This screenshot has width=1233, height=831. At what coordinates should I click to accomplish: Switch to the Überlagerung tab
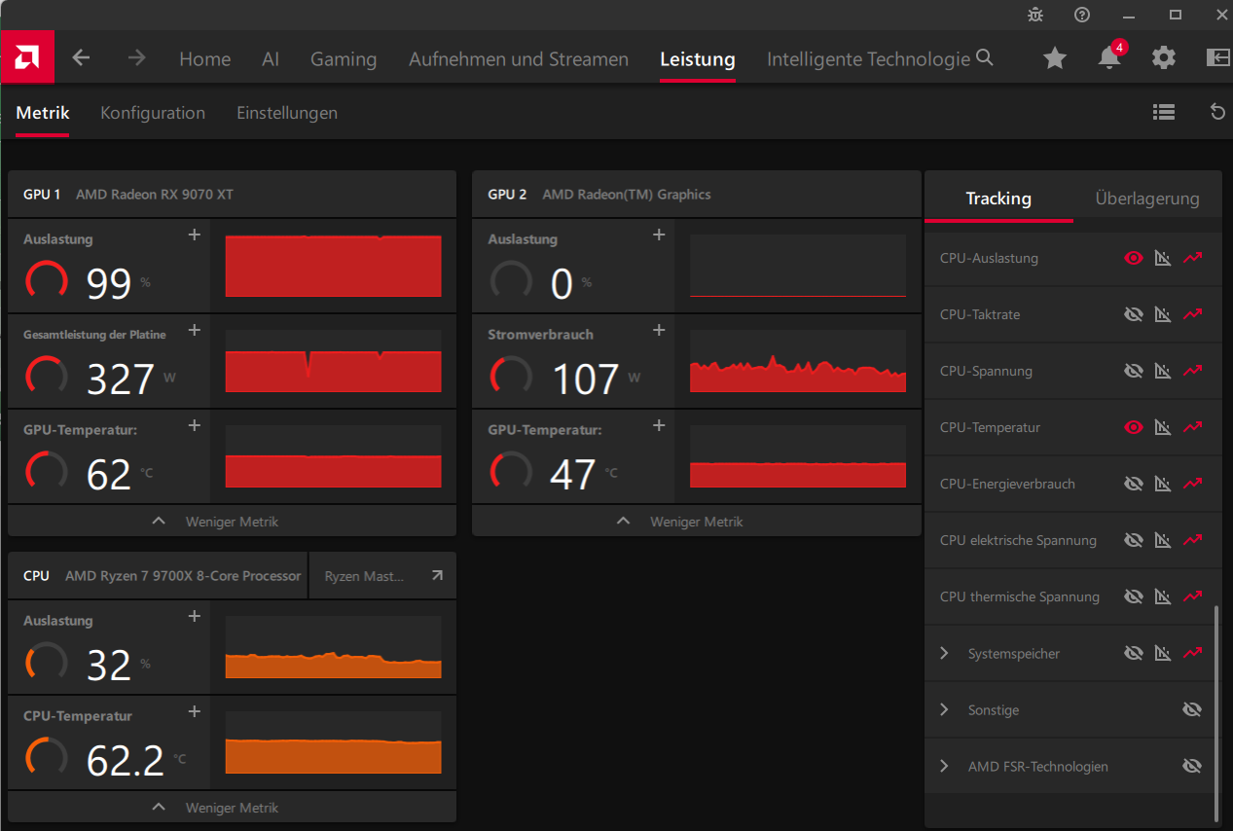[1146, 199]
